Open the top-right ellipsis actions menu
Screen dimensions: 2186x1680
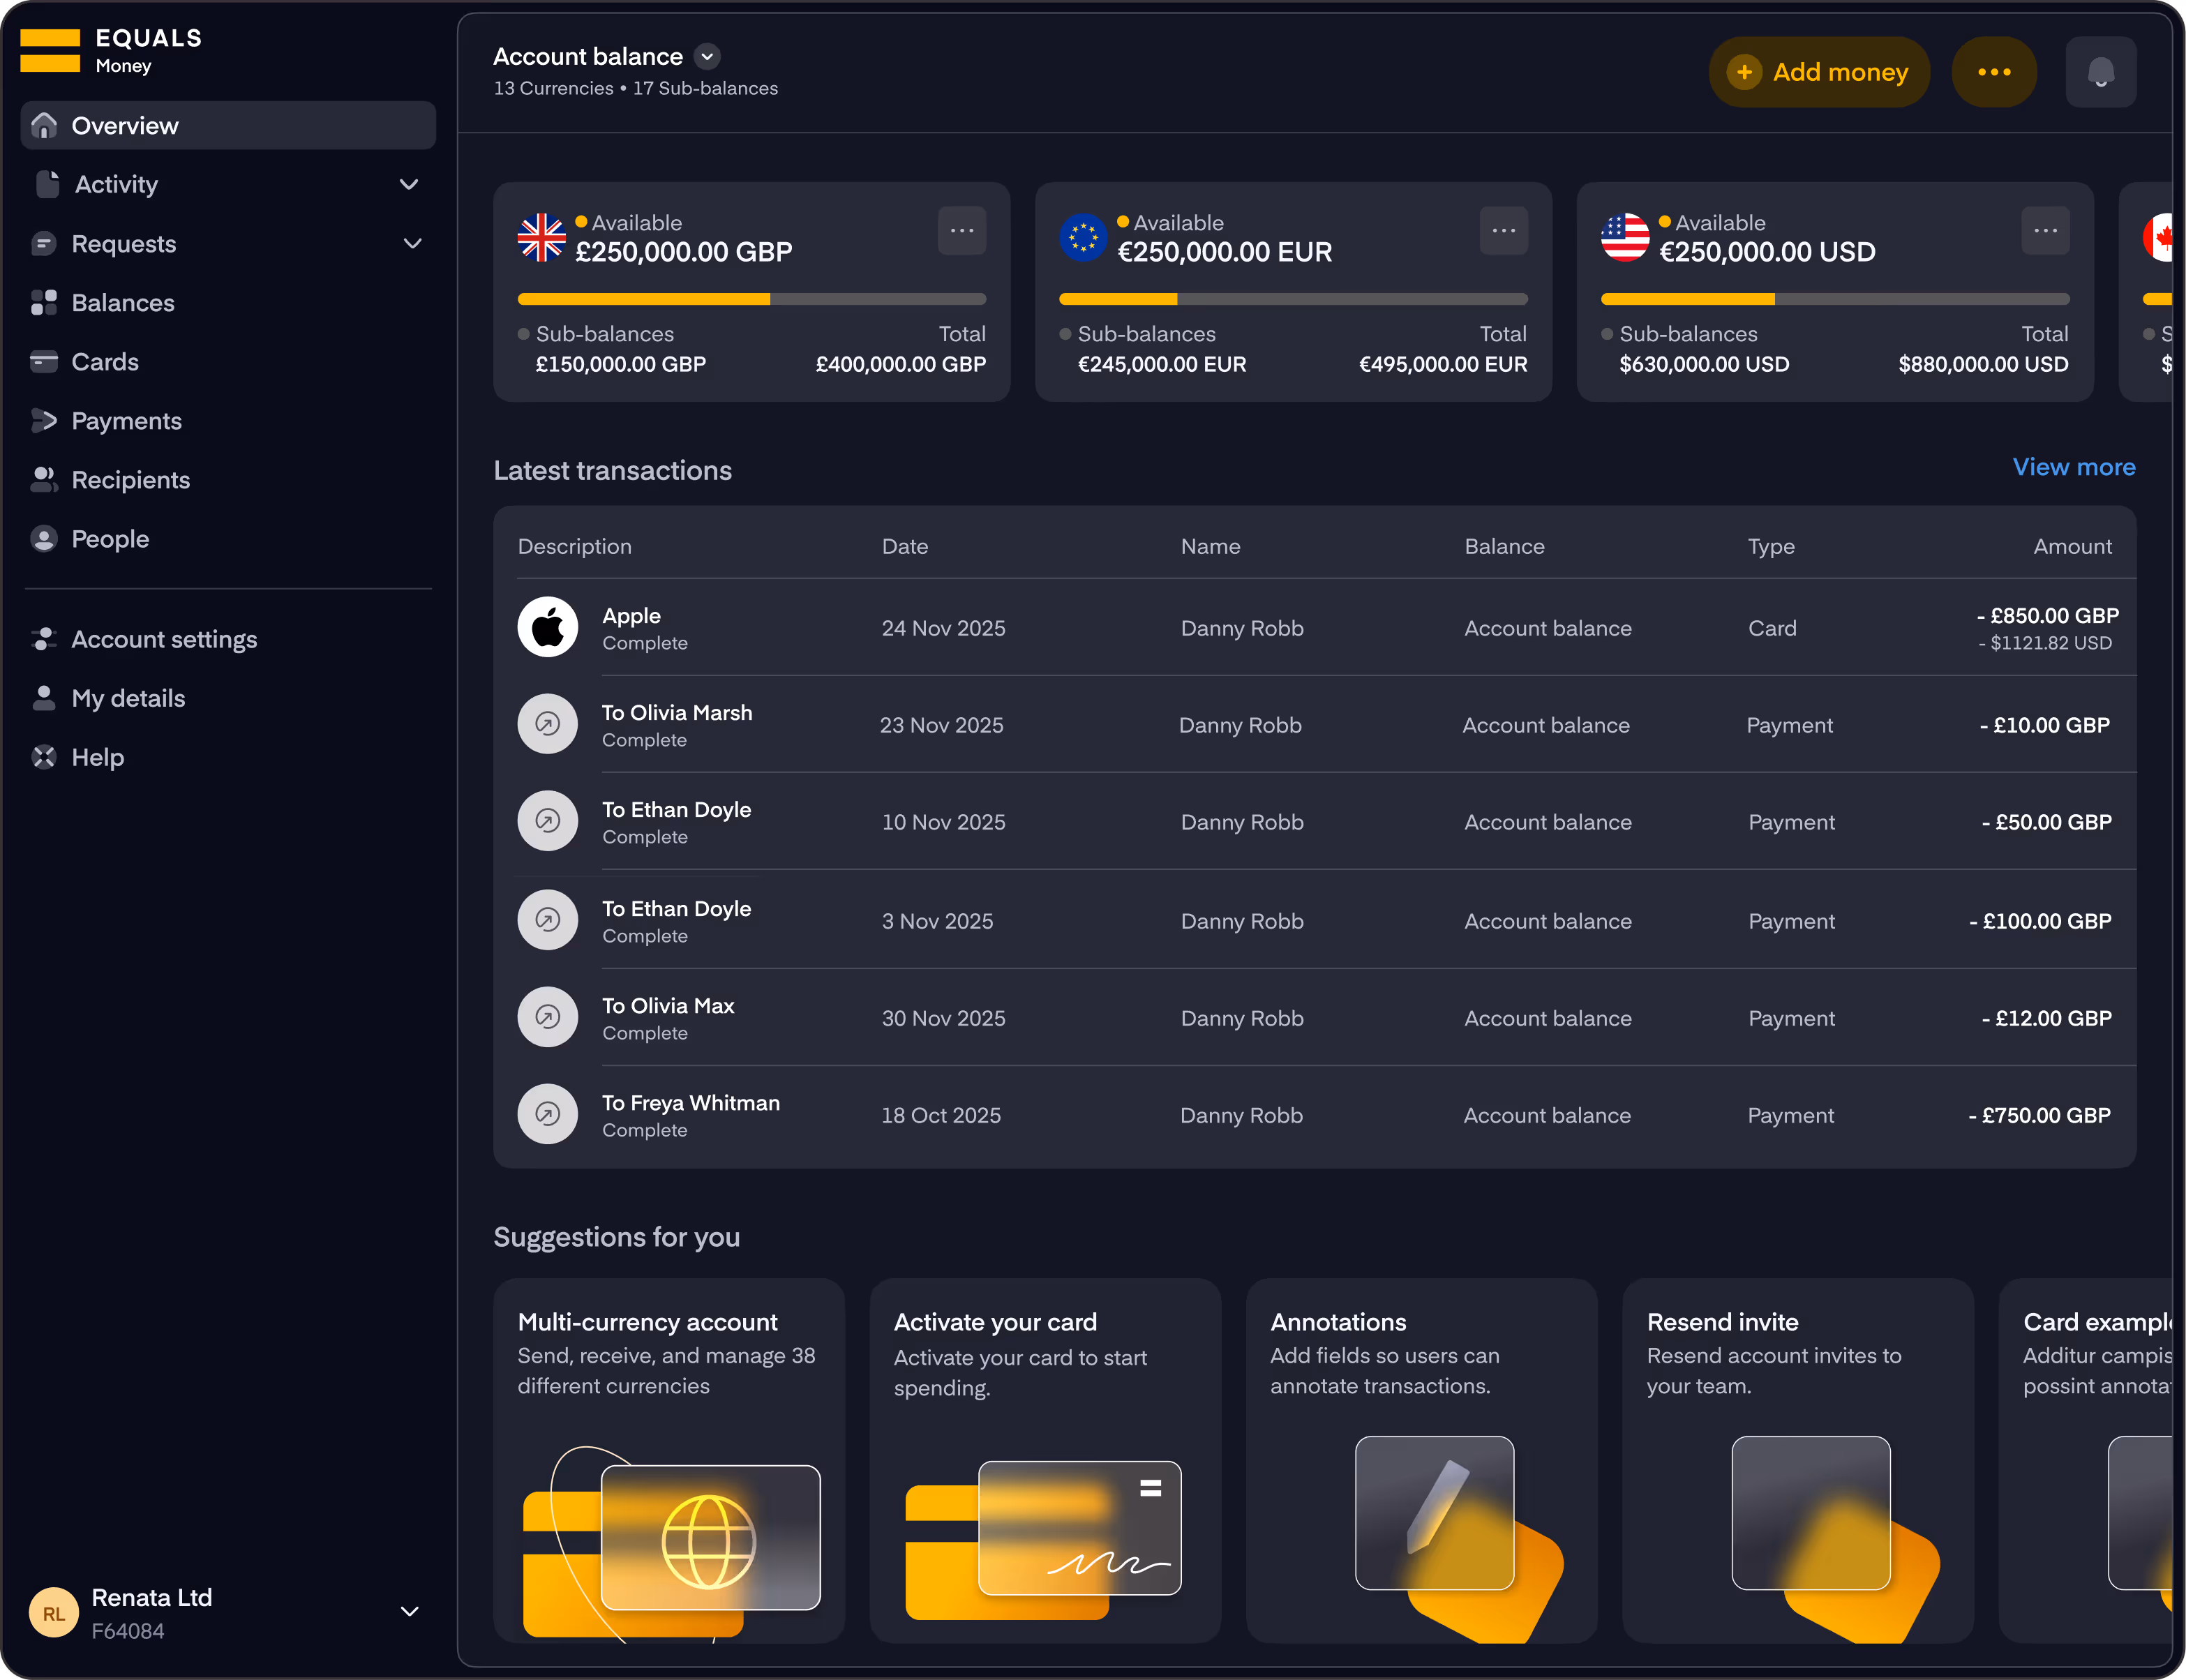(1993, 71)
